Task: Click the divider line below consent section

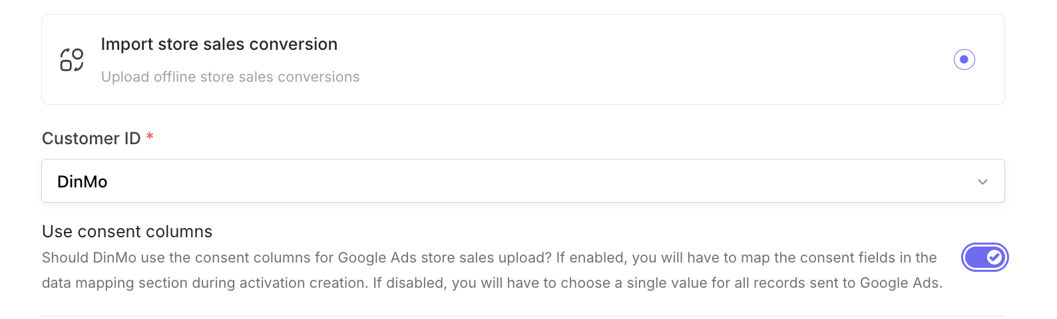Action: (523, 316)
